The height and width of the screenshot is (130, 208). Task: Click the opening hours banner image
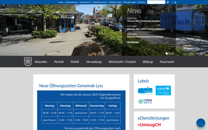pos(81,110)
